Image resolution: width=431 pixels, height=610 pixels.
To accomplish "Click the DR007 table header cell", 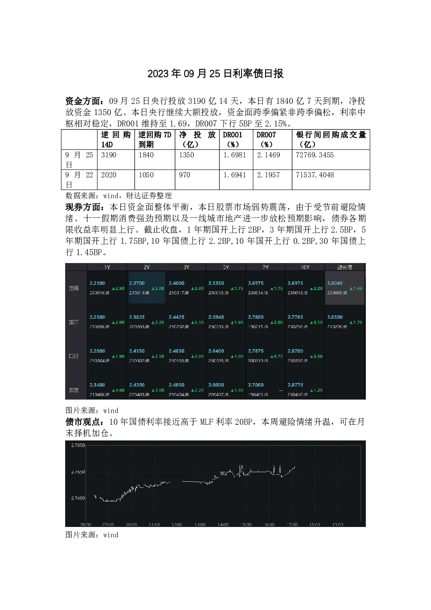I will 272,140.
